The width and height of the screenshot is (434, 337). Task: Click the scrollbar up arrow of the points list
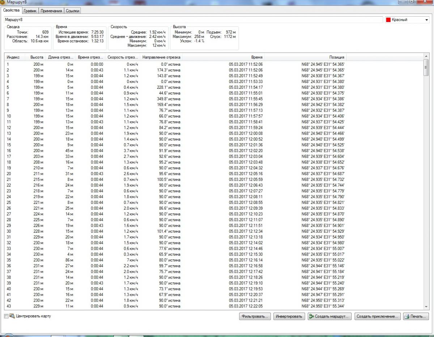(x=426, y=57)
